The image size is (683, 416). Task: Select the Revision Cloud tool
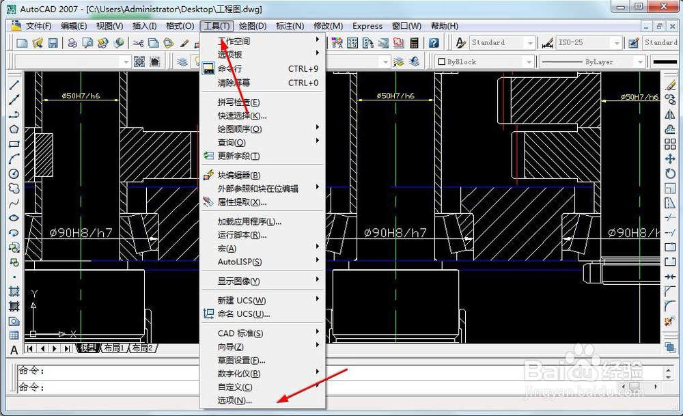[14, 188]
